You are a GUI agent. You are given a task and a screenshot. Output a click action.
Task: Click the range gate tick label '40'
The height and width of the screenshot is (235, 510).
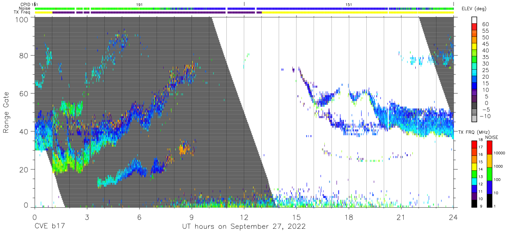click(x=24, y=131)
